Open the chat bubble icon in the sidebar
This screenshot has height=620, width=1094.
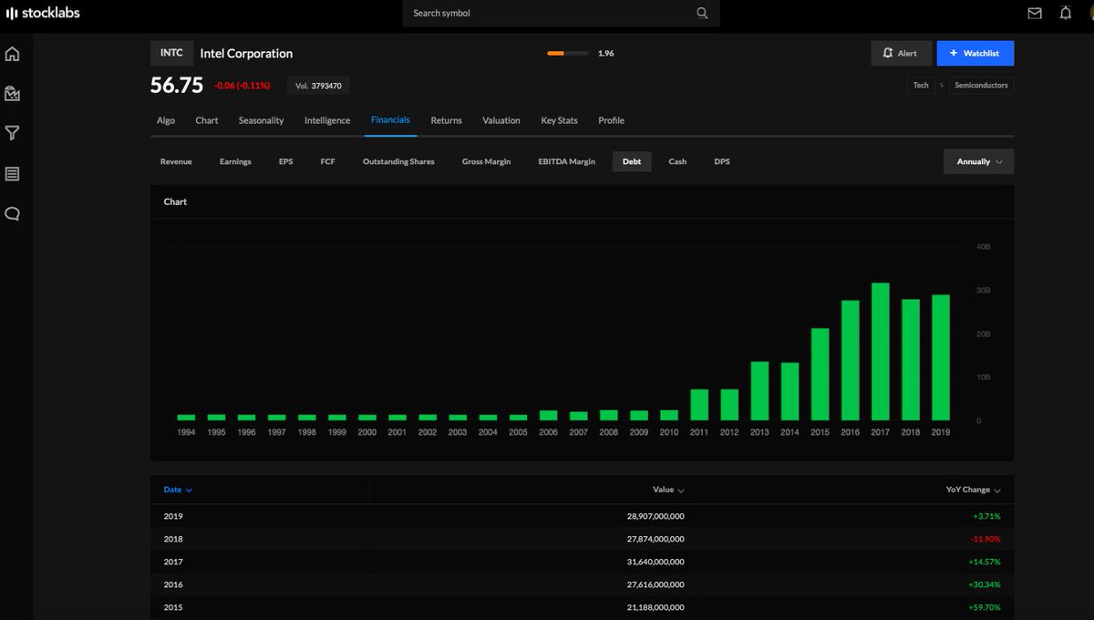[12, 214]
